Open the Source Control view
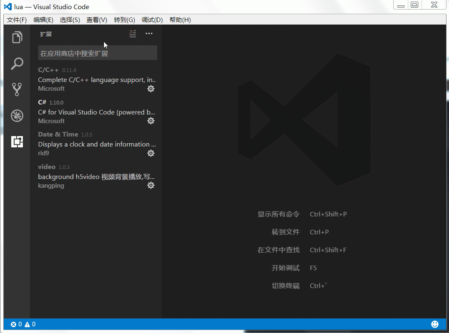Screen dimensions: 449x333 point(17,89)
